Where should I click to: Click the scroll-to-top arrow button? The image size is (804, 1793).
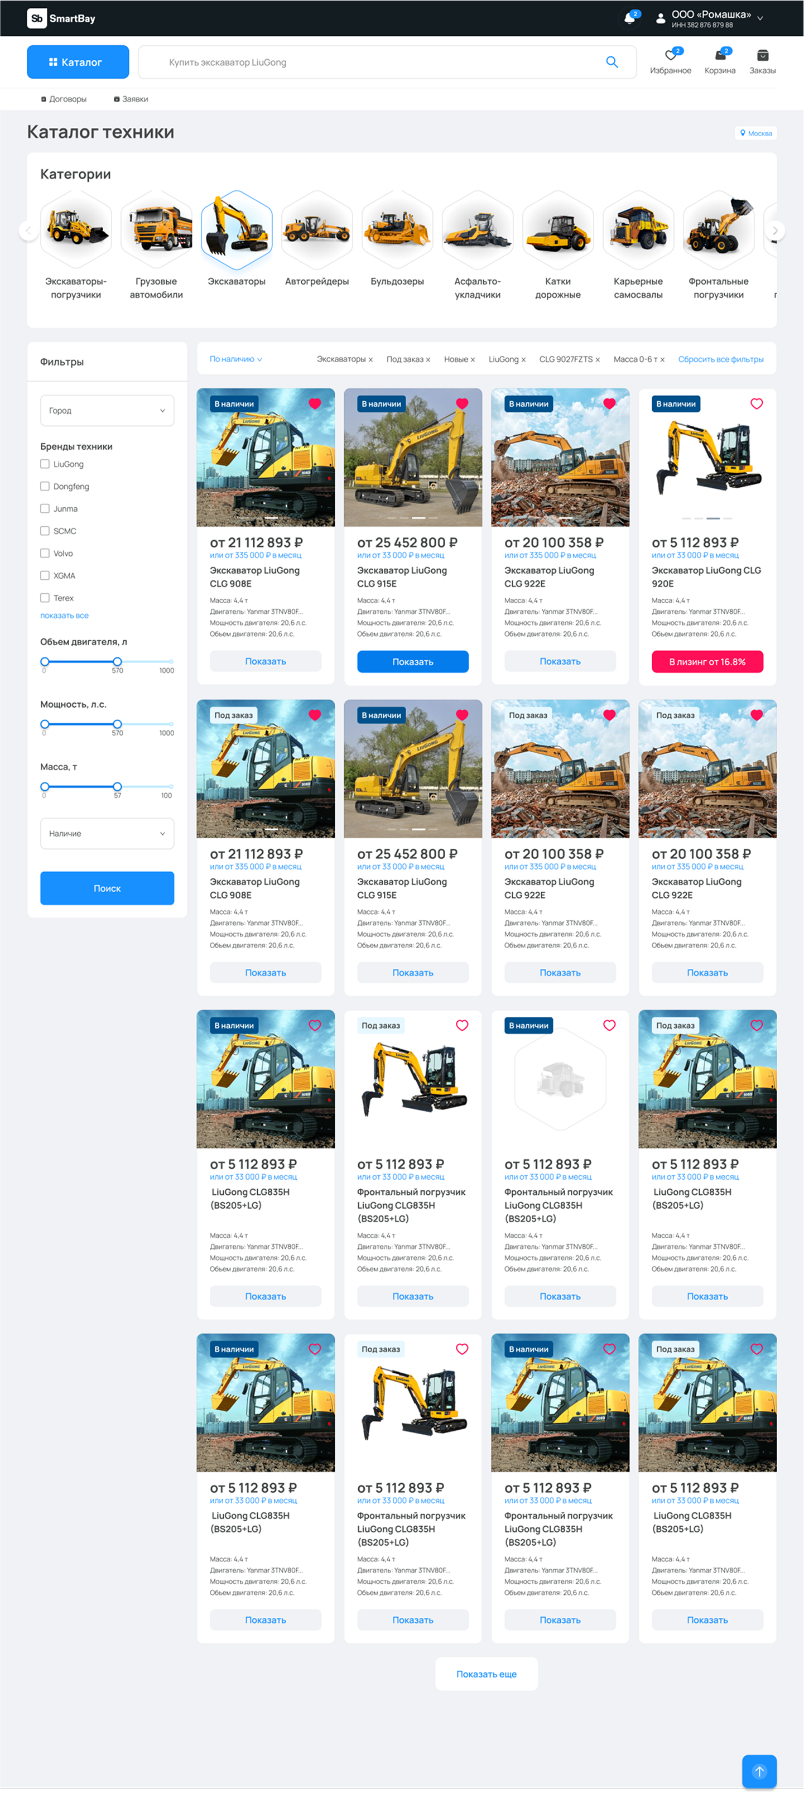click(759, 1771)
